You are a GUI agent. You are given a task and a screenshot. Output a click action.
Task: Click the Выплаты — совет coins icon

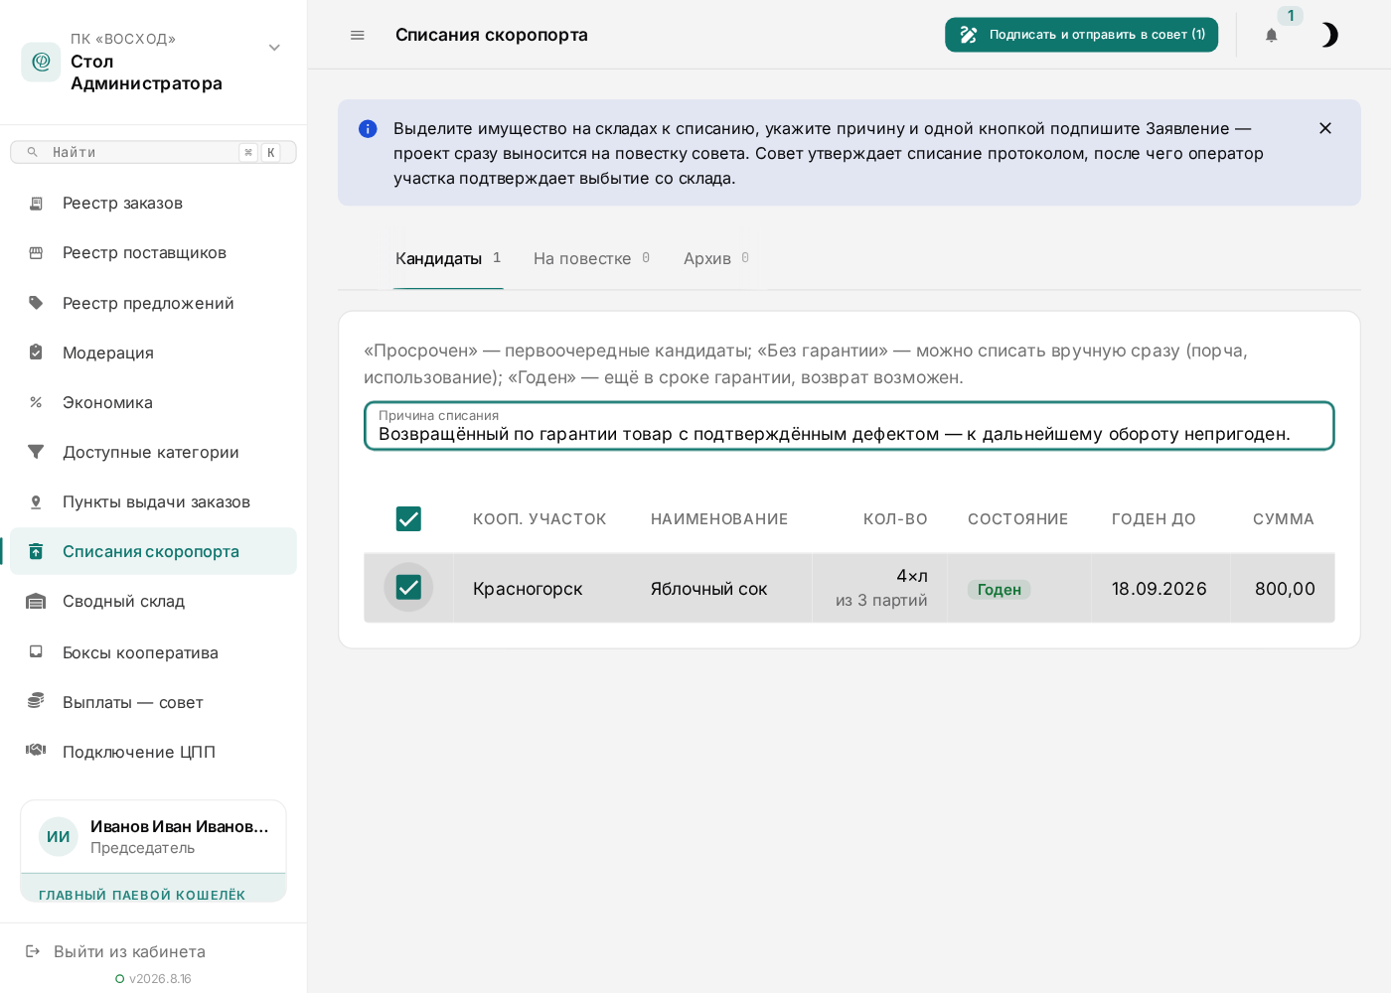point(36,701)
